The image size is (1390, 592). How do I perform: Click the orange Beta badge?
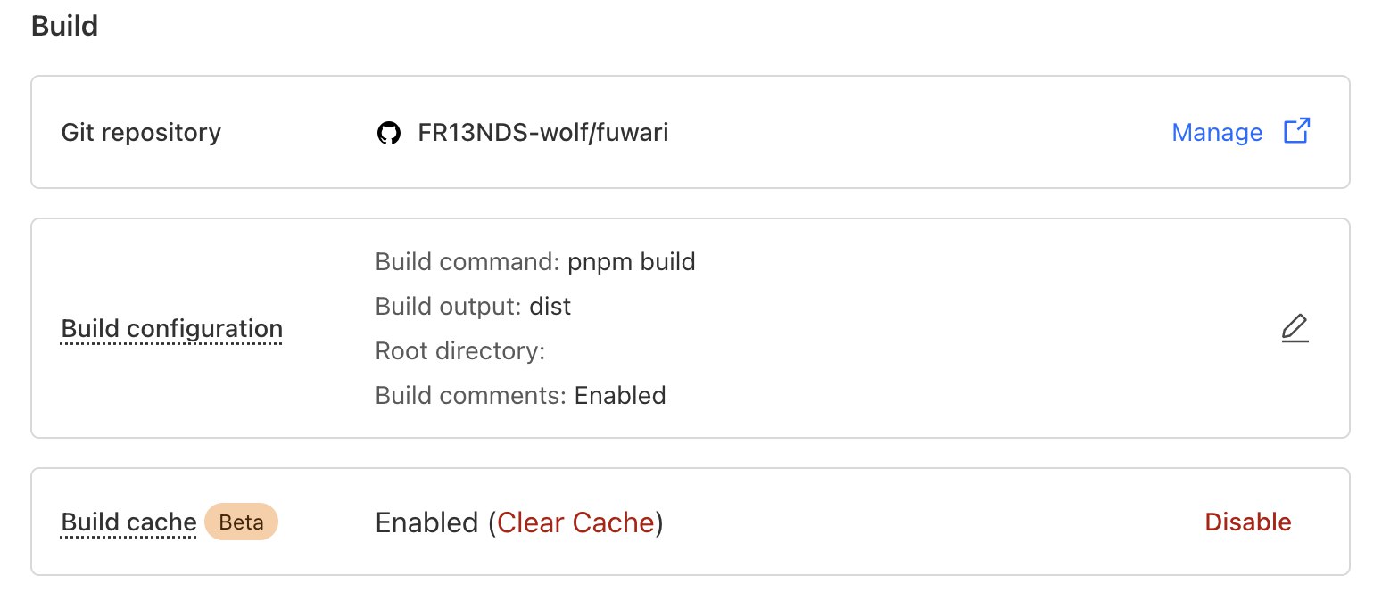tap(241, 522)
